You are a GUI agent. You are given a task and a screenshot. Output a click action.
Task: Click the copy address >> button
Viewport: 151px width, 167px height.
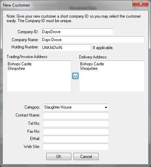pos(75,76)
